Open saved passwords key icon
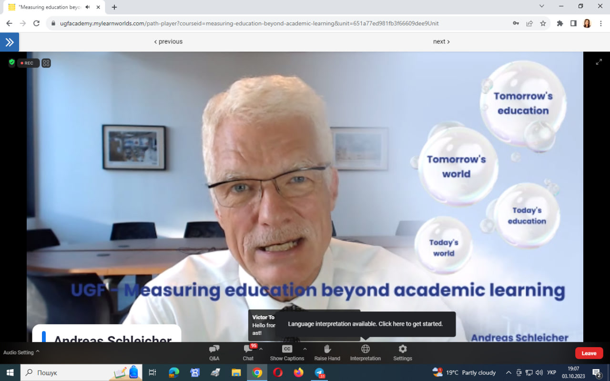610x381 pixels. (516, 23)
